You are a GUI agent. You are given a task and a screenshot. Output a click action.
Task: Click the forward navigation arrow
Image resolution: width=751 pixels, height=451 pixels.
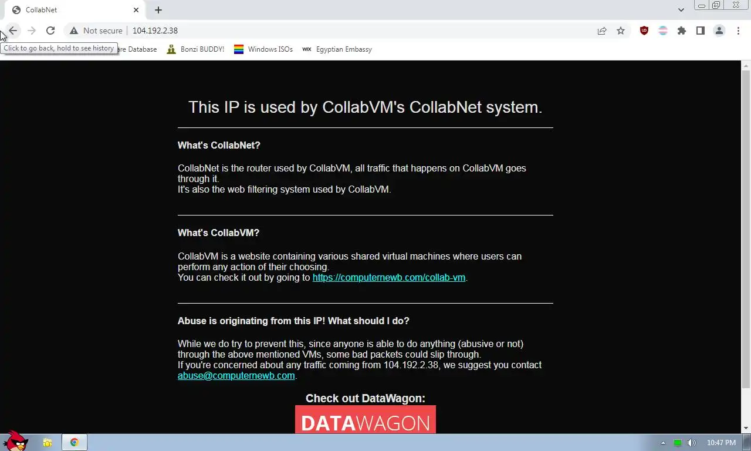[32, 31]
